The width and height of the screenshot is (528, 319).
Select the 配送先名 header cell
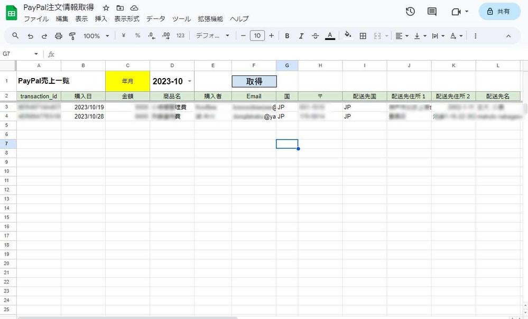pyautogui.click(x=498, y=96)
